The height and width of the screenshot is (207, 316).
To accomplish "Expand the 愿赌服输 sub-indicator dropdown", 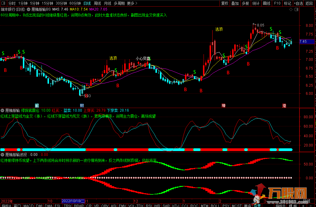I will [2, 110].
